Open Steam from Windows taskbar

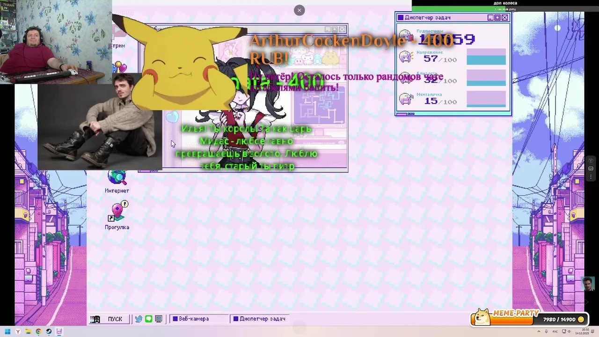pos(49,332)
